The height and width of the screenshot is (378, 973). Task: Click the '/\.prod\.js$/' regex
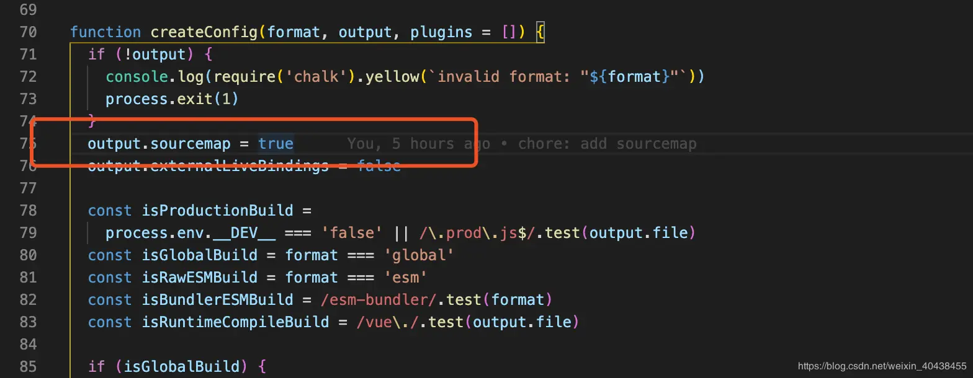[477, 233]
